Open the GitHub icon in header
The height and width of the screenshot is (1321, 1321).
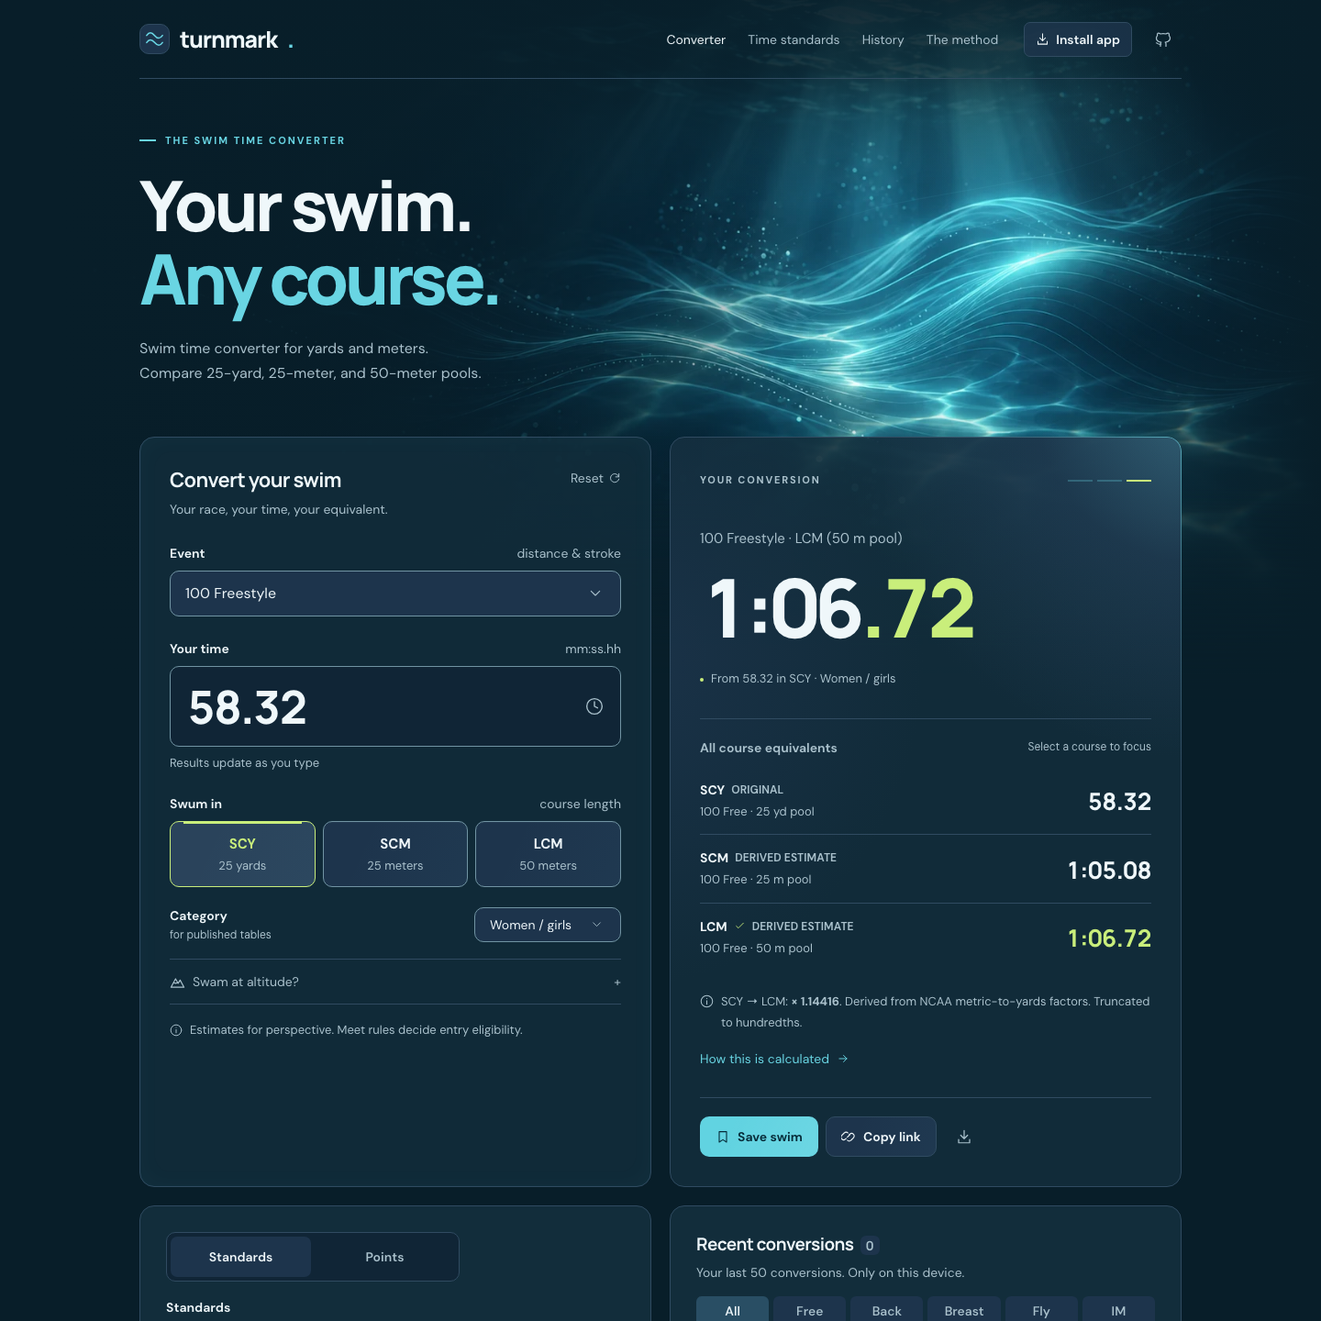pyautogui.click(x=1163, y=39)
